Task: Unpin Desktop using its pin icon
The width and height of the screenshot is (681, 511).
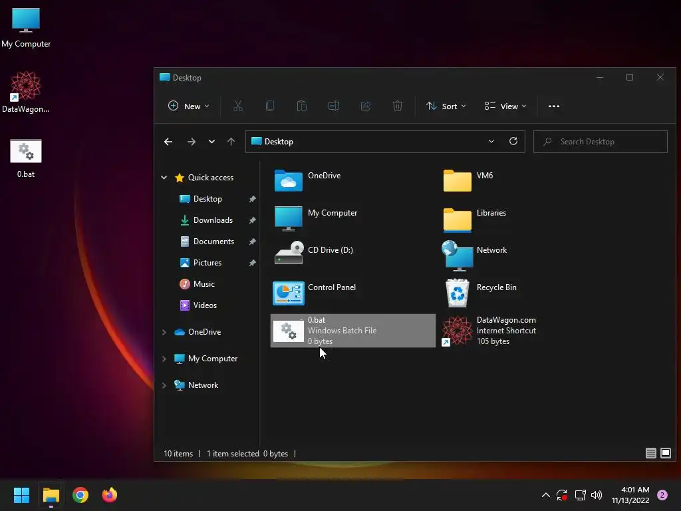Action: pos(252,199)
